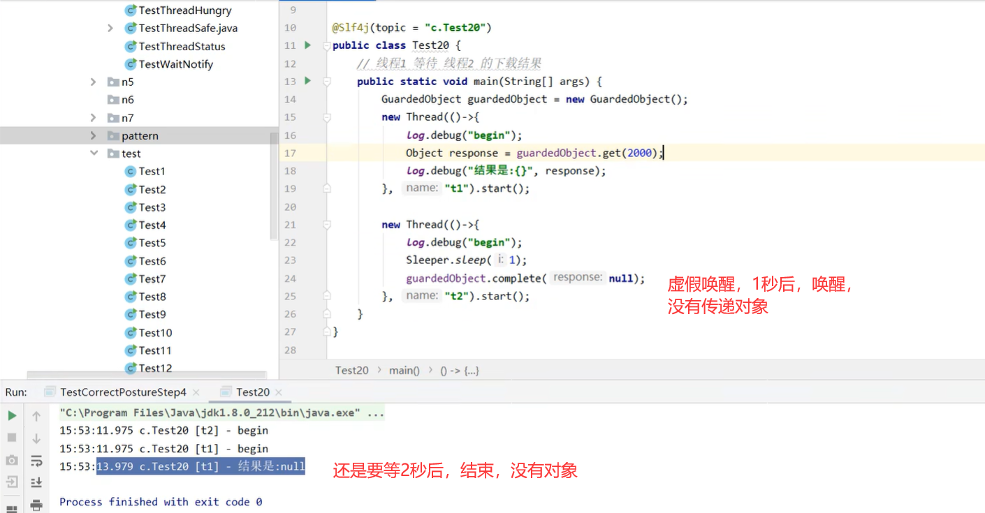
Task: Close the TestCorrectPostureStep4 run tab
Action: [196, 392]
